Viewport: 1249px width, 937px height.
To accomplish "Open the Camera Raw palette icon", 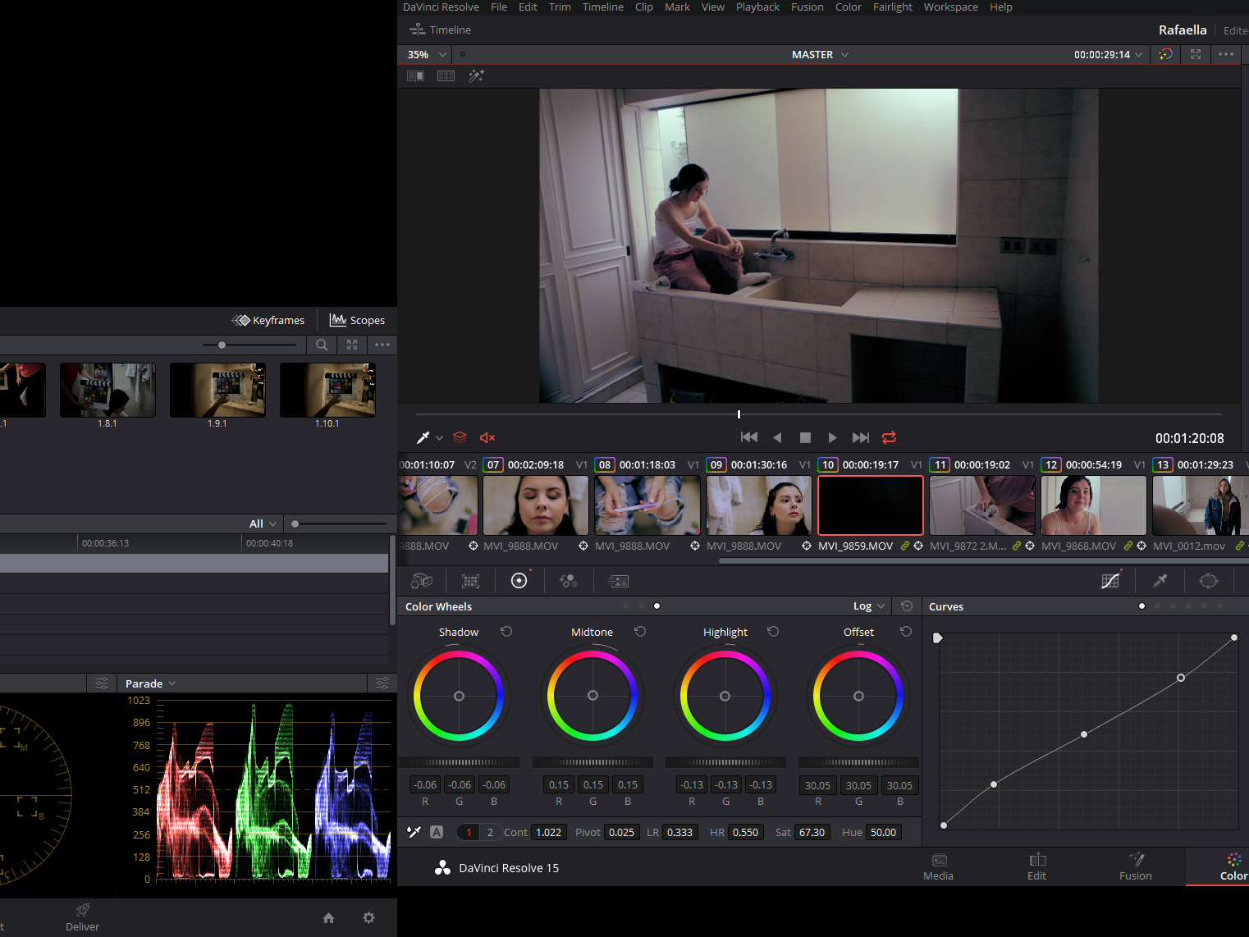I will [x=421, y=581].
